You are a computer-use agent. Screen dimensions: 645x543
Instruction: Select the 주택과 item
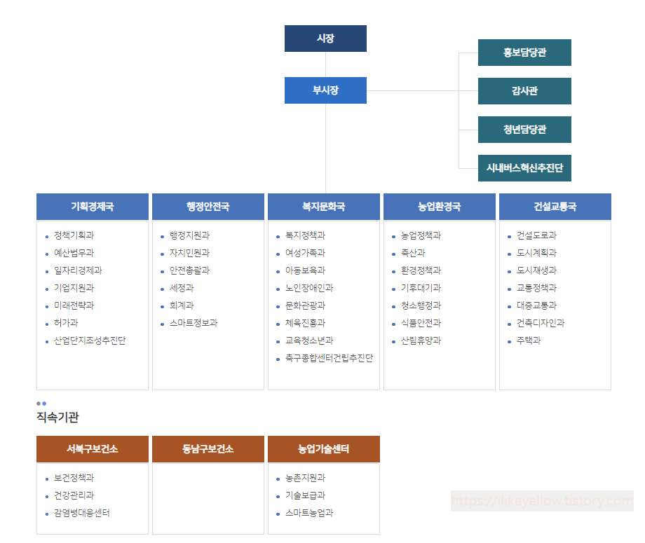529,341
